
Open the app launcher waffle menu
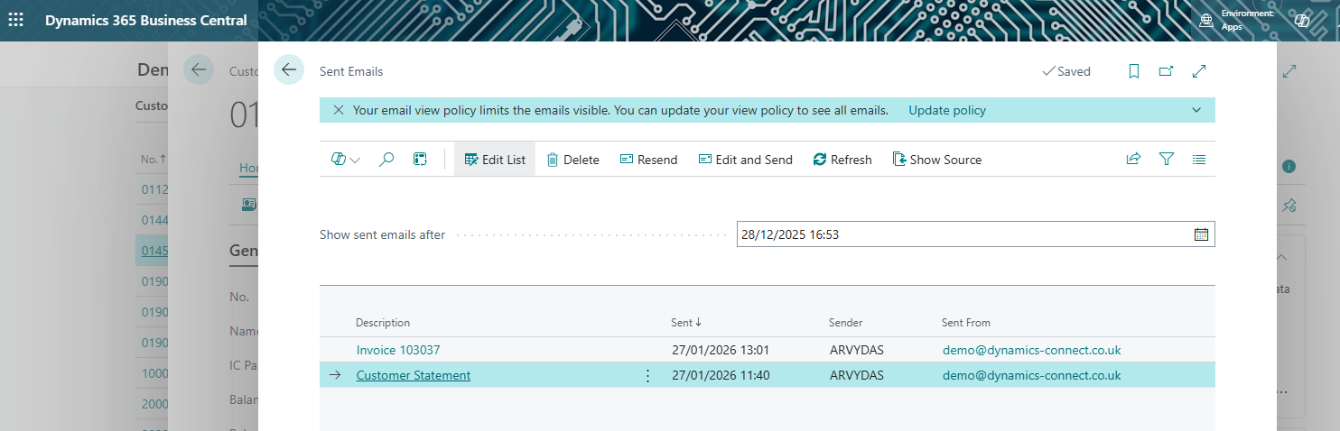16,20
